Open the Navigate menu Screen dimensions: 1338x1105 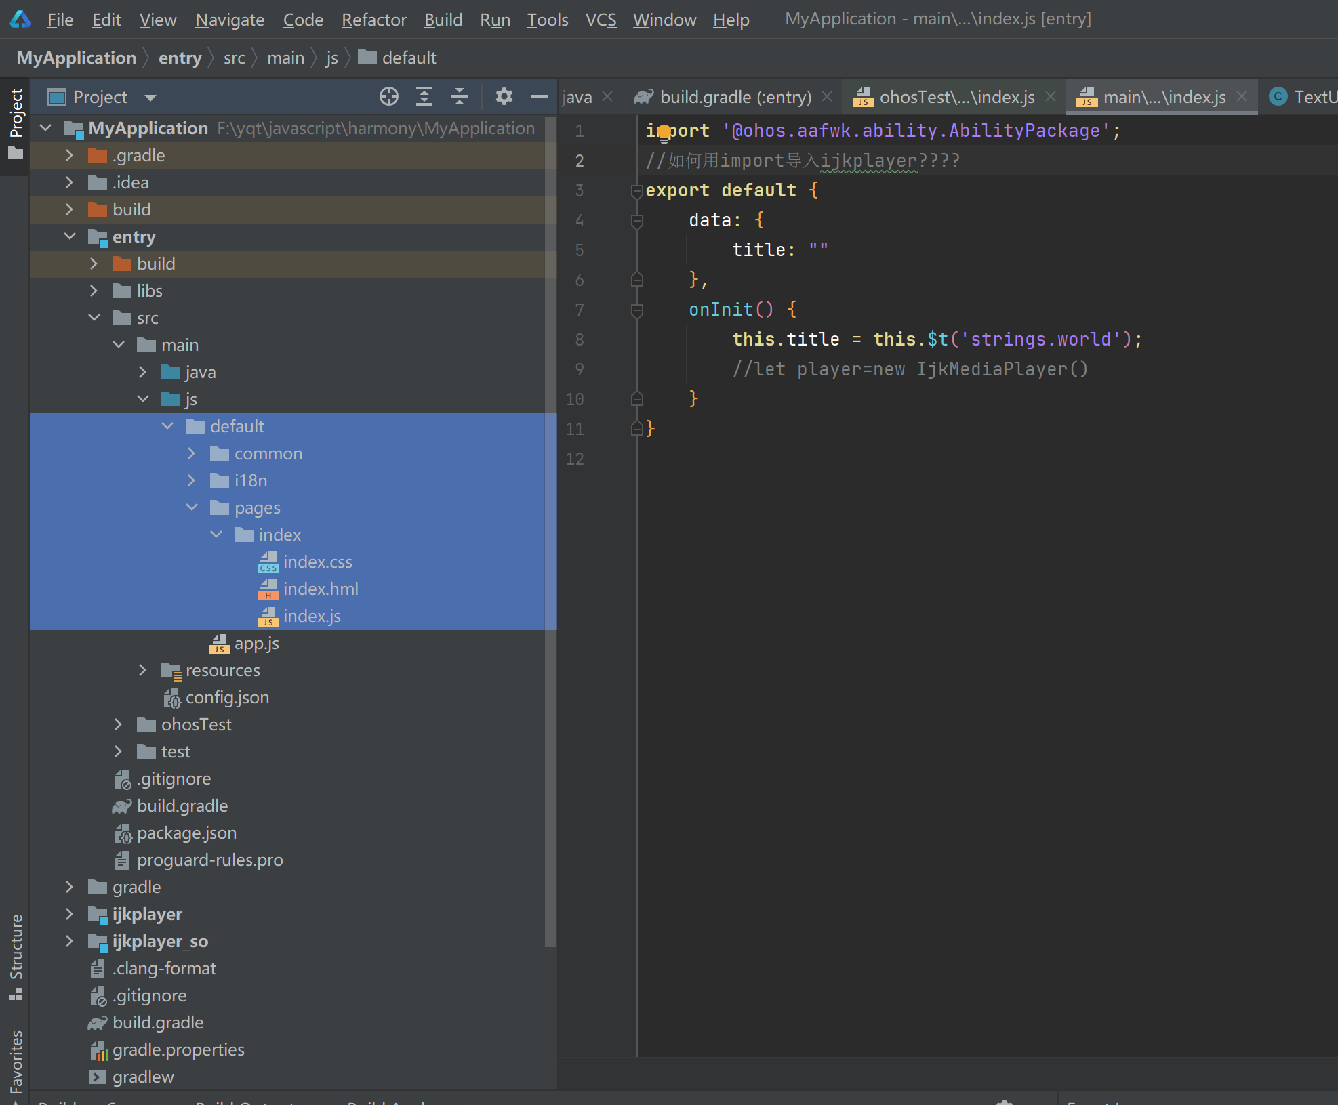(230, 20)
